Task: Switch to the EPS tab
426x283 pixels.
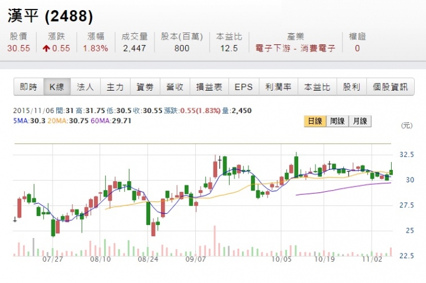Action: click(244, 87)
